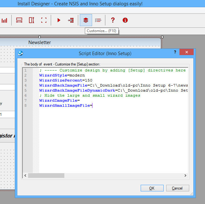Click the resize grip in the dialog corner
The image size is (205, 204).
click(x=191, y=194)
